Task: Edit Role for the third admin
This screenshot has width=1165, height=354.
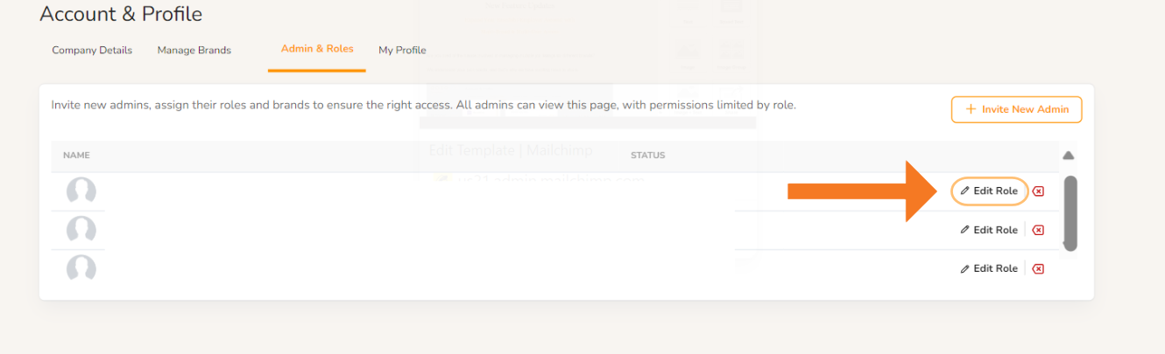Action: pos(989,268)
